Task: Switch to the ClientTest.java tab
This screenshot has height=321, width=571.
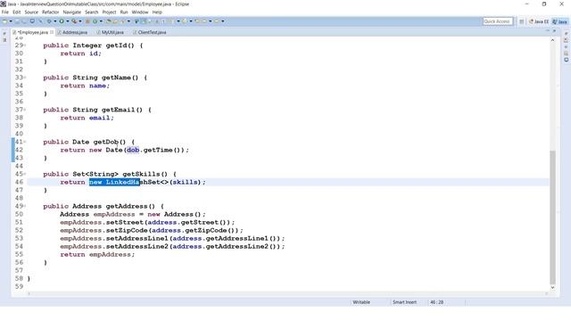Action: 150,32
